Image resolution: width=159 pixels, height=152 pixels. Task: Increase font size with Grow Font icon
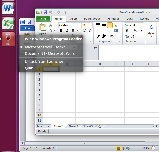point(84,31)
